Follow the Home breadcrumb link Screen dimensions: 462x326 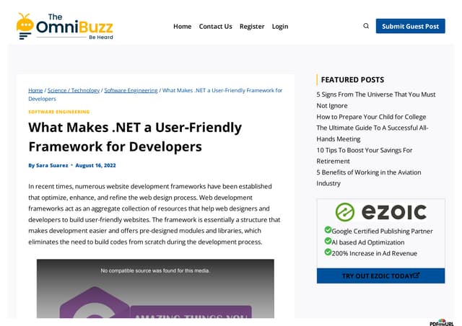[35, 90]
